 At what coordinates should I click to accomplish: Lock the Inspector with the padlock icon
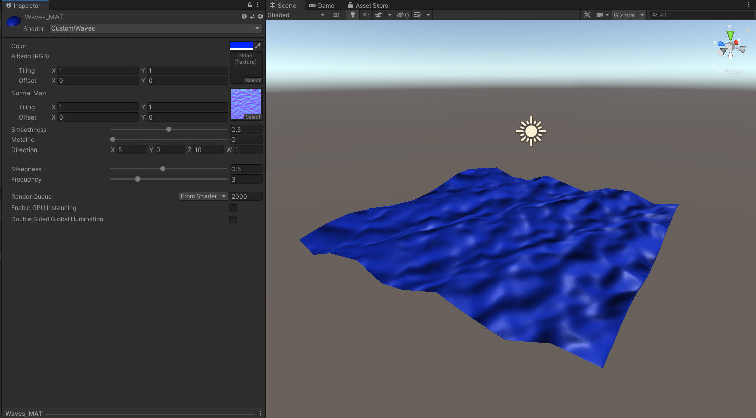point(250,5)
